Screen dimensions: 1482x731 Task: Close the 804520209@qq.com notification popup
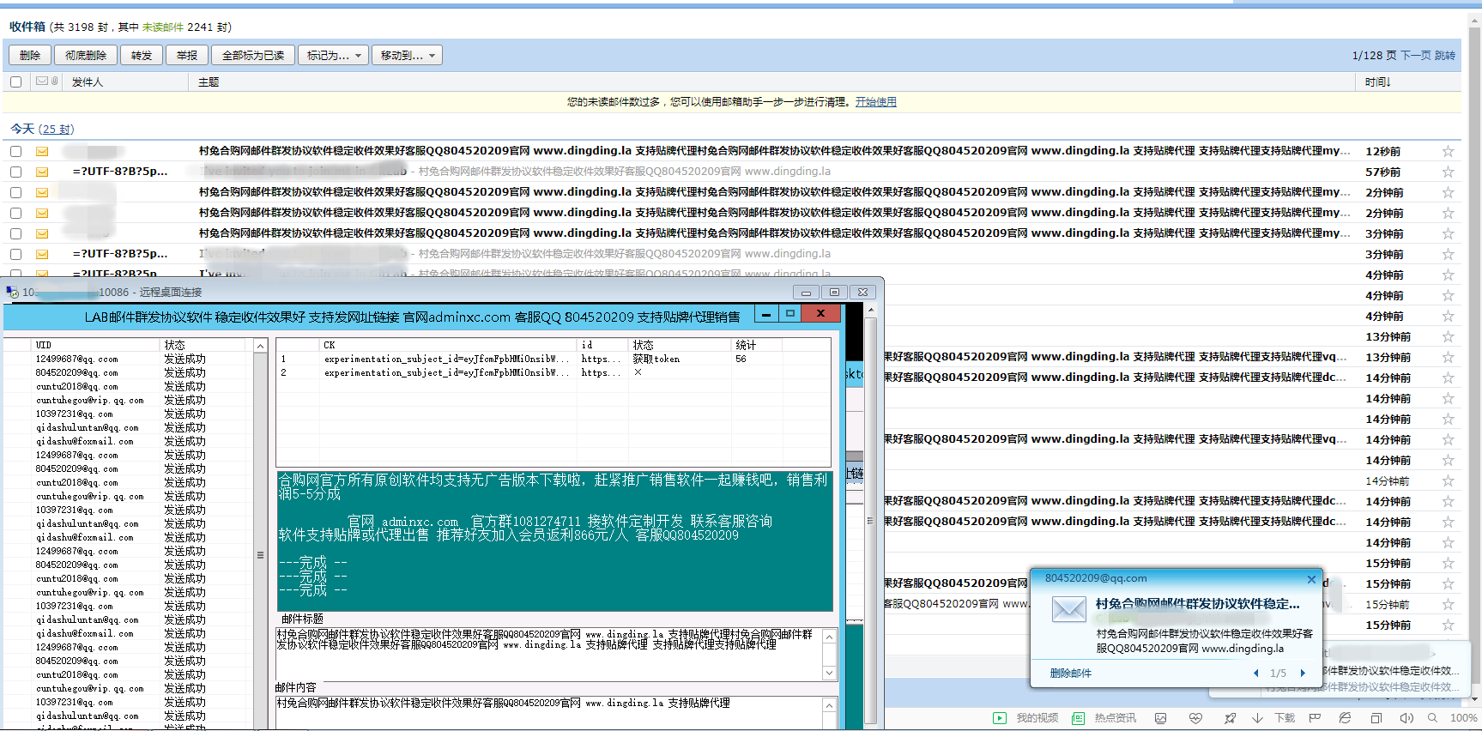(1311, 579)
